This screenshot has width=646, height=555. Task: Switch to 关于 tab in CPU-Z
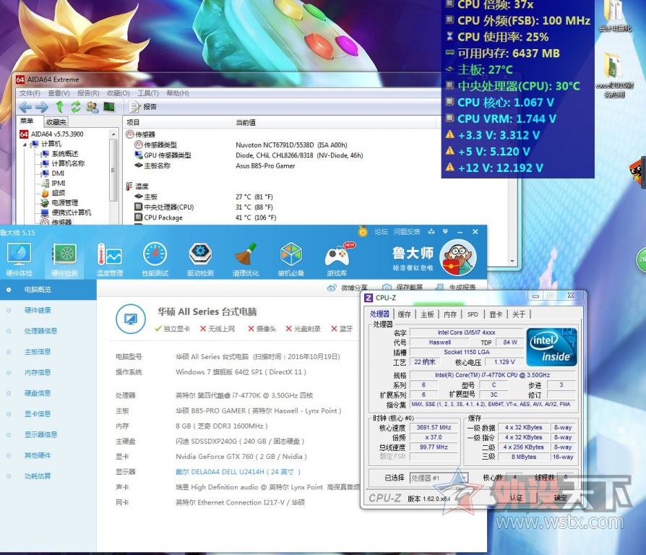[x=519, y=314]
